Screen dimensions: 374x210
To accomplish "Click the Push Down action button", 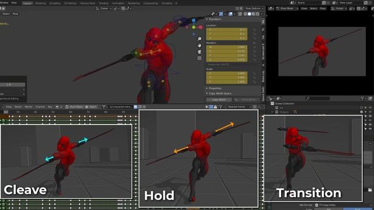I will [74, 107].
